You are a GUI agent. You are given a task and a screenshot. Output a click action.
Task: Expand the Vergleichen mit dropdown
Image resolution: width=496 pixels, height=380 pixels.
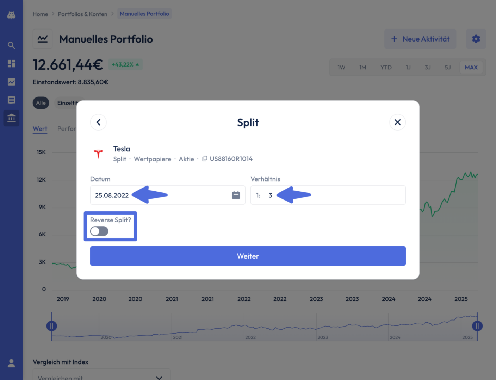[x=101, y=375]
